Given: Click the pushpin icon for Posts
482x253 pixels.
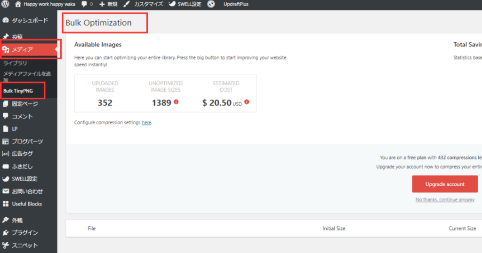Looking at the screenshot, I should pos(6,36).
